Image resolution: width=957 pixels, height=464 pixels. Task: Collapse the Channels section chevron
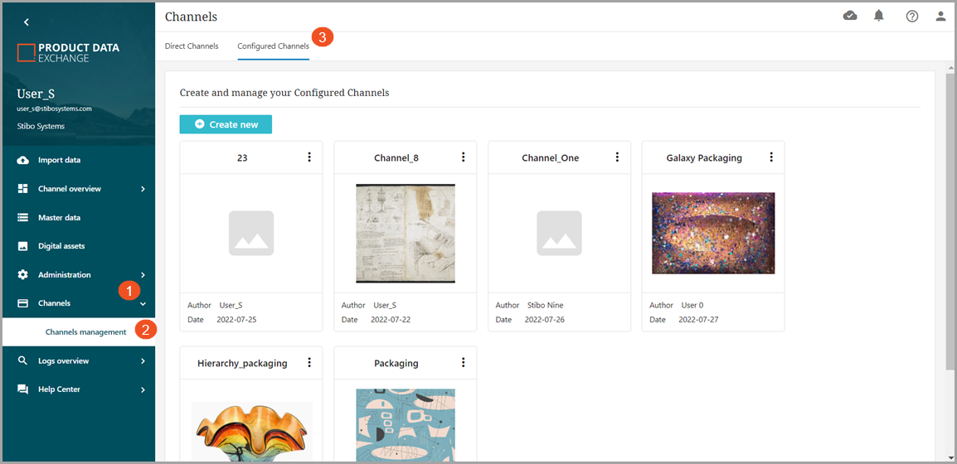(x=143, y=304)
